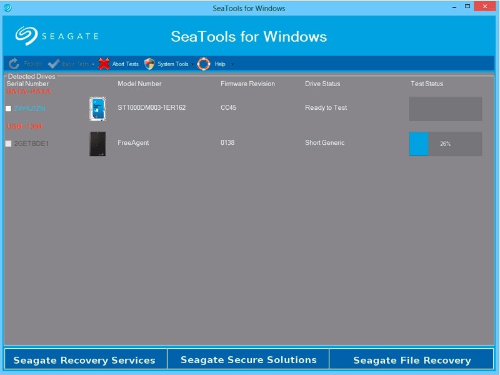The image size is (500, 375).
Task: Click the empty ST1000DM003 test status bar
Action: 446,109
